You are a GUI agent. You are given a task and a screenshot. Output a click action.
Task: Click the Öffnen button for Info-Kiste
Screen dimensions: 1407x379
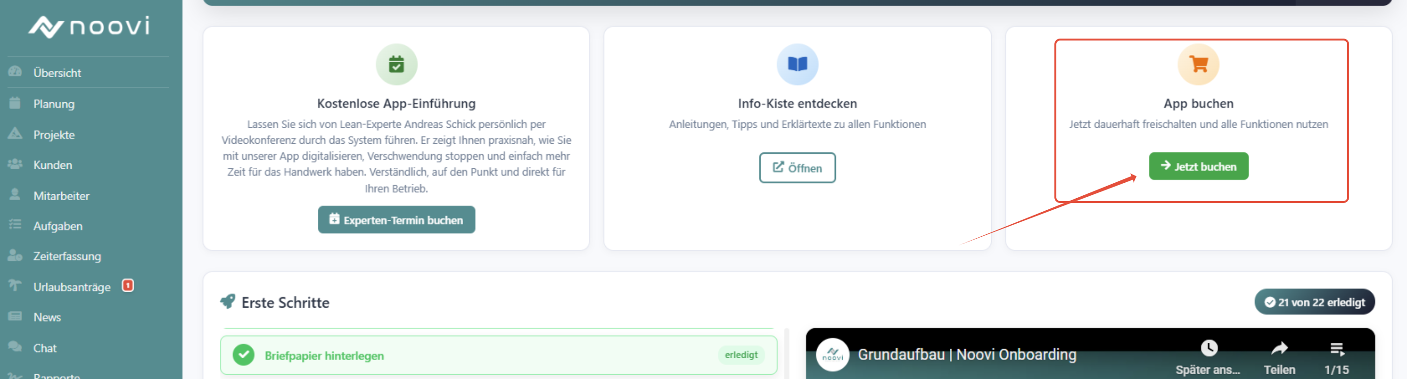(x=797, y=168)
